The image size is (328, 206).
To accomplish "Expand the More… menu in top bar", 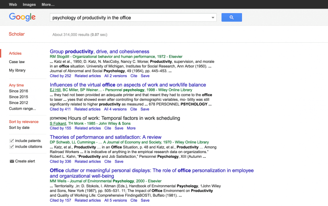I will point(48,5).
